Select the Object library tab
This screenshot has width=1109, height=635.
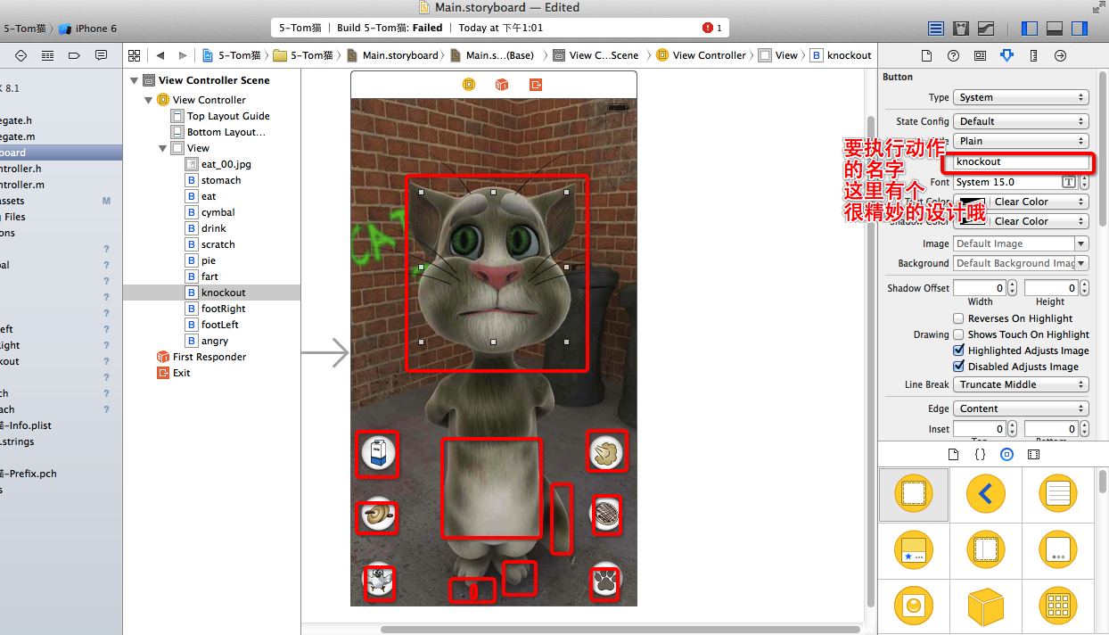coord(1006,454)
